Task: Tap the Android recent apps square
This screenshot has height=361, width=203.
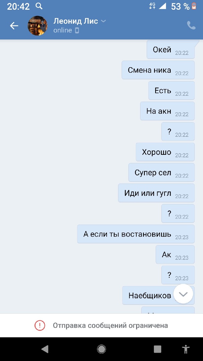Action: (158, 349)
